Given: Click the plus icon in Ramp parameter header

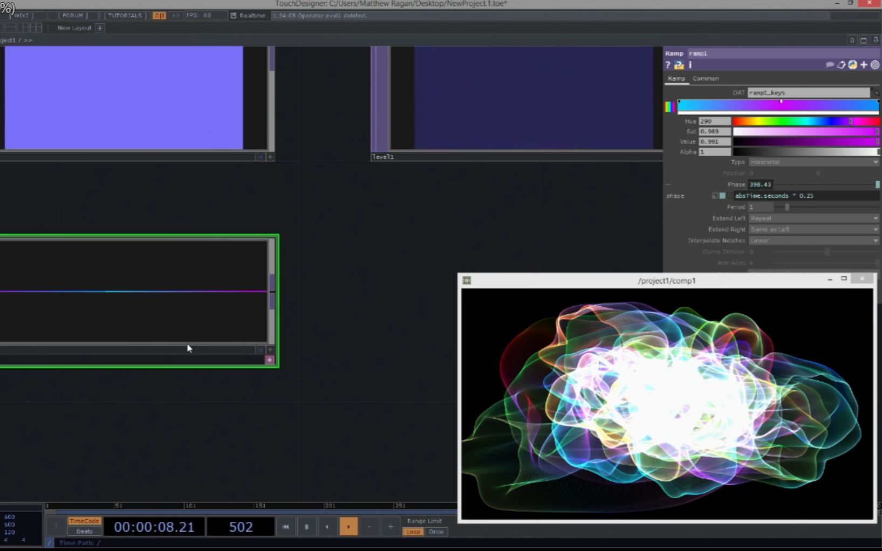Looking at the screenshot, I should 864,65.
